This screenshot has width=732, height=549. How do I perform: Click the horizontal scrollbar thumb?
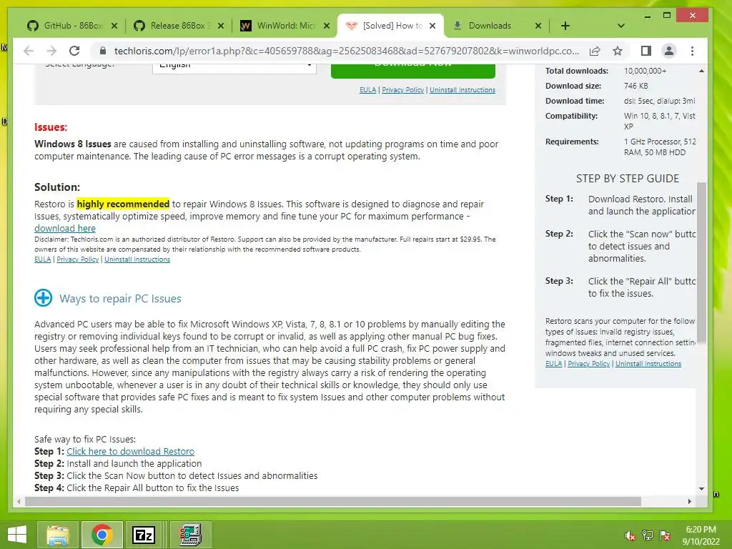pos(333,501)
